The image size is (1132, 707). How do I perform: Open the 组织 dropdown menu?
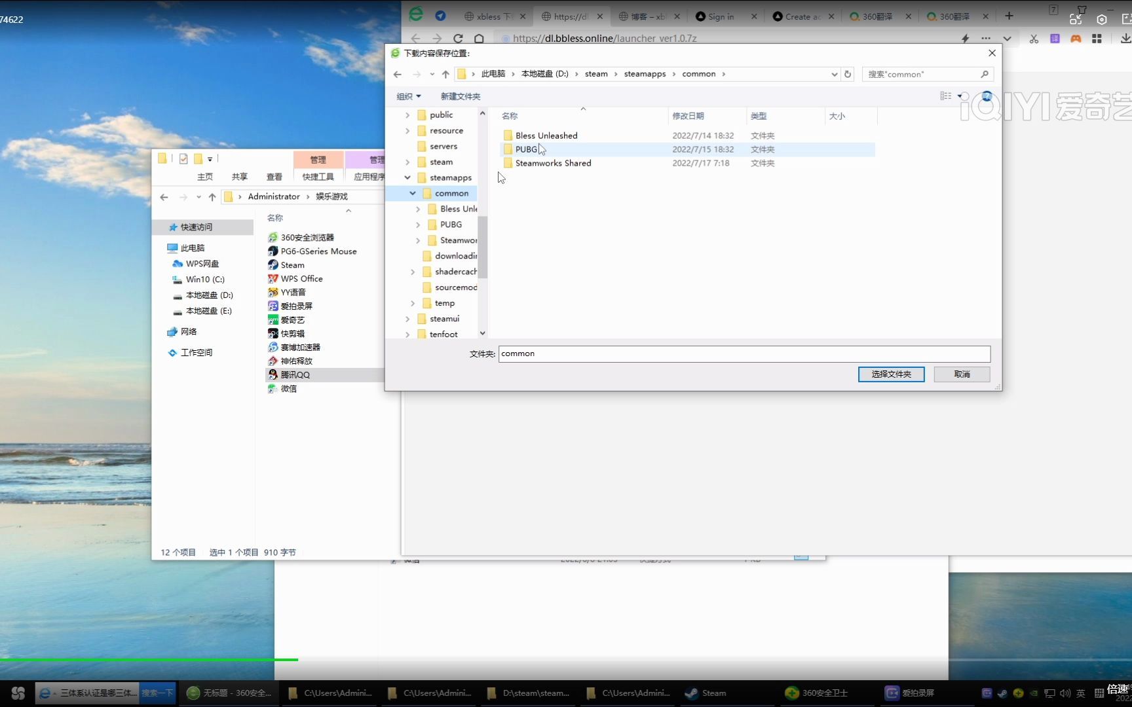point(409,96)
